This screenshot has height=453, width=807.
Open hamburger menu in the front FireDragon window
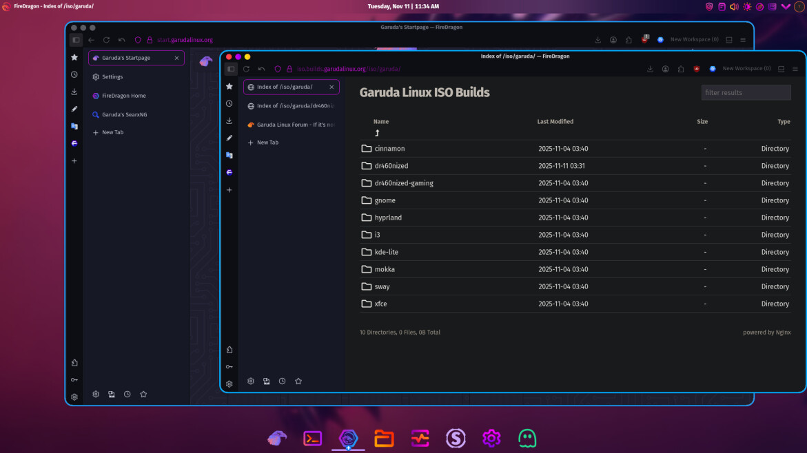tap(795, 69)
